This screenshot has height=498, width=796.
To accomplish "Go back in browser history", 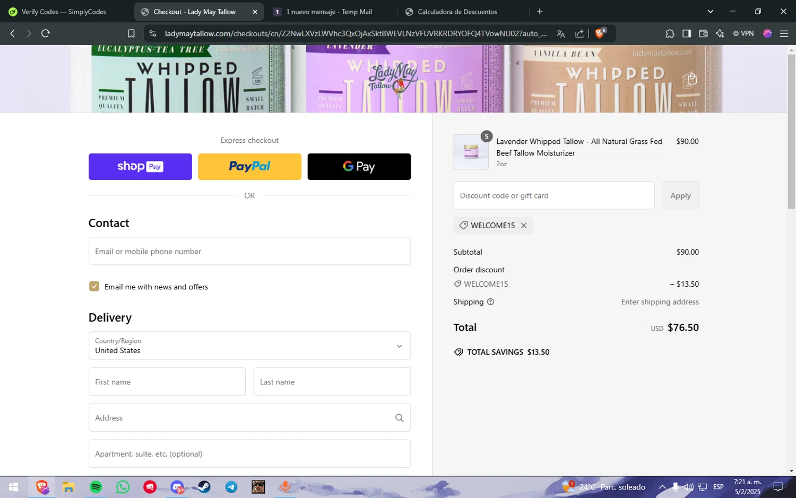I will point(13,33).
